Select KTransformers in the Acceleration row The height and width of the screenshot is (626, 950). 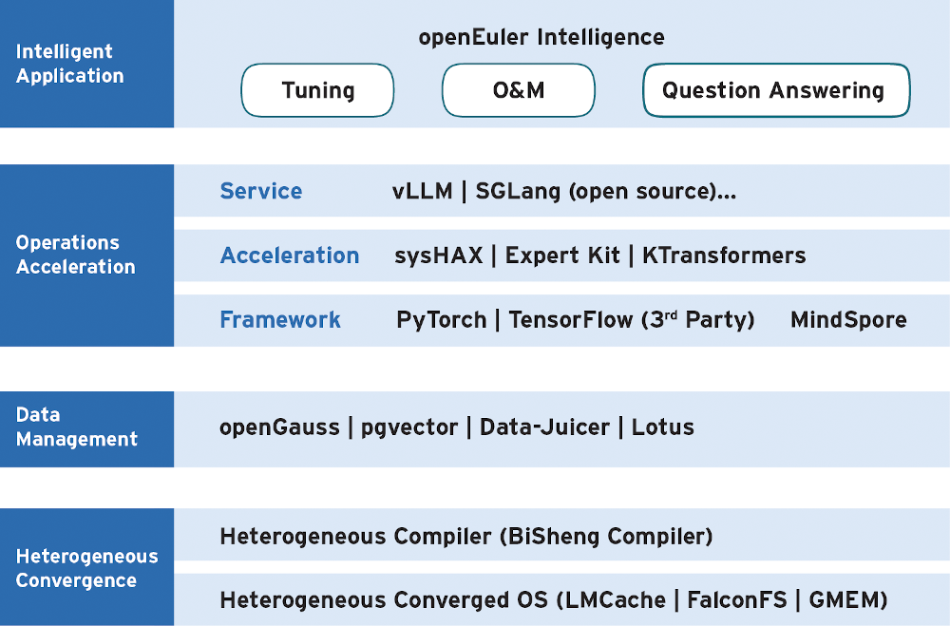724,256
